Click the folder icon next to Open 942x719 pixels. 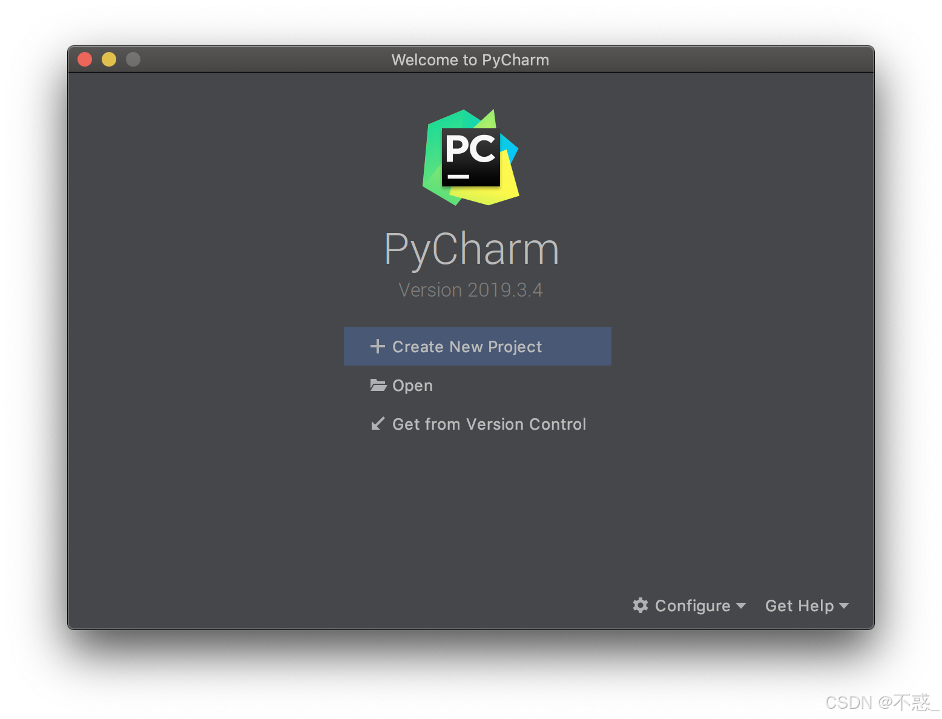click(378, 385)
